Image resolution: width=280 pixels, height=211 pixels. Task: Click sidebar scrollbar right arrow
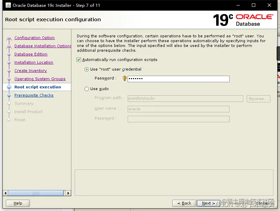(x=68, y=193)
